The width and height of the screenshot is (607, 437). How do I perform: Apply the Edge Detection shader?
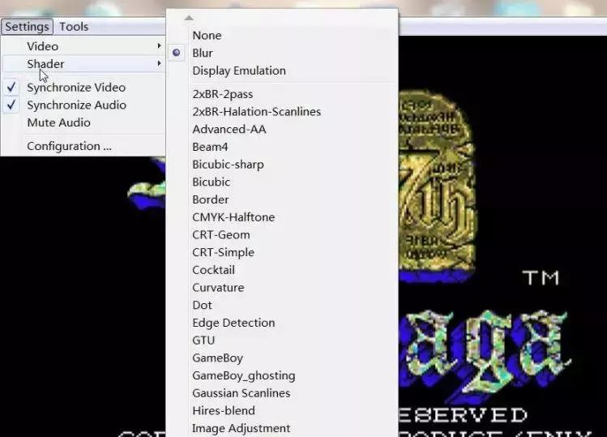pos(233,323)
